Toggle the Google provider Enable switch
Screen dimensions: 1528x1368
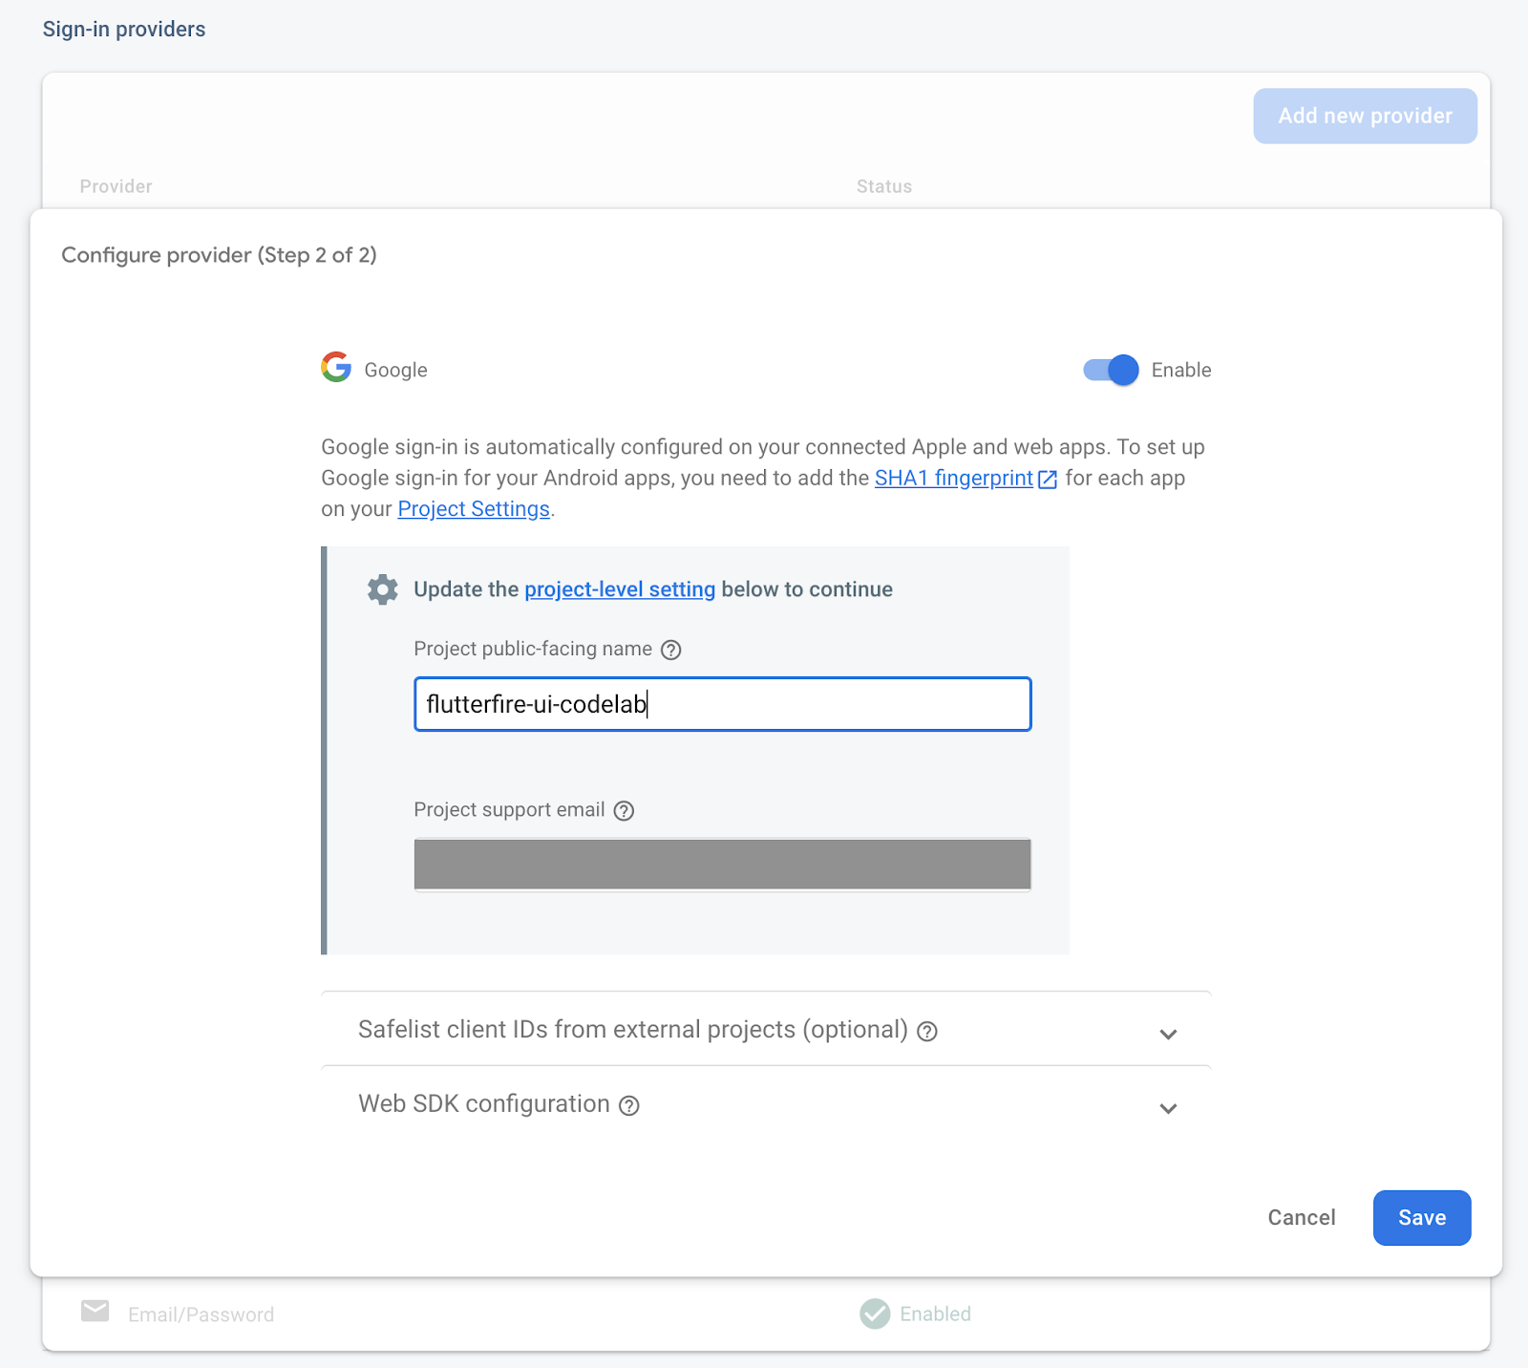pos(1111,370)
